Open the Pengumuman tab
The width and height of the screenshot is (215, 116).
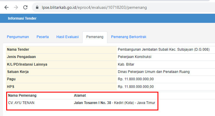click(18, 37)
